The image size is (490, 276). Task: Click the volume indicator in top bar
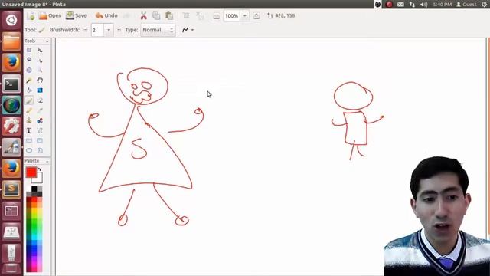[423, 5]
